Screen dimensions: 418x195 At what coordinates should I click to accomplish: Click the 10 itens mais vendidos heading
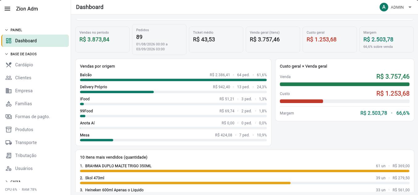click(114, 157)
